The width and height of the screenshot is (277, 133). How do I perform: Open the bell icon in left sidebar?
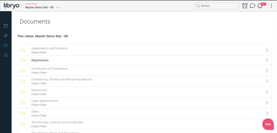coord(6,55)
